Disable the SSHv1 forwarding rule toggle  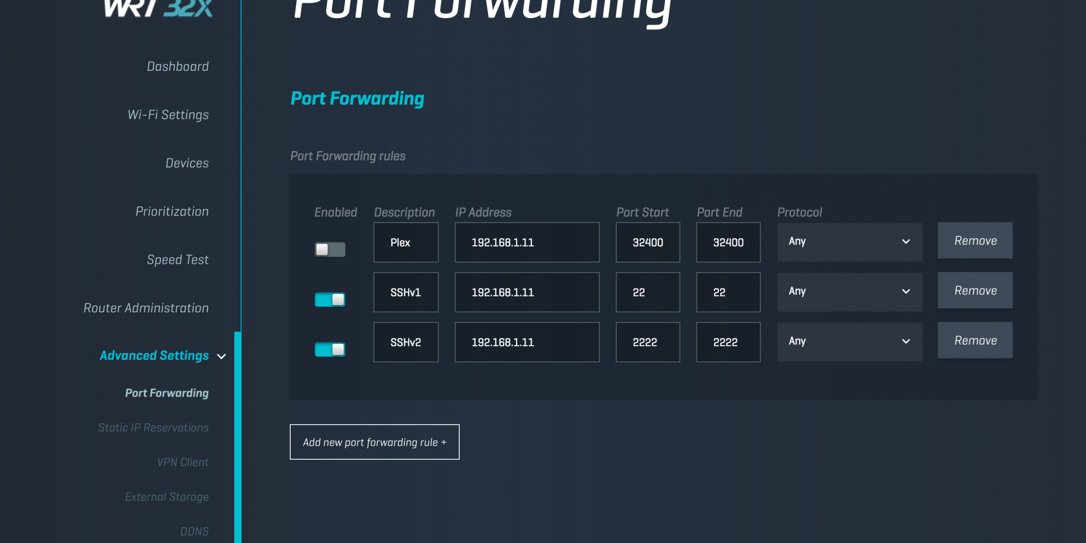click(x=330, y=299)
